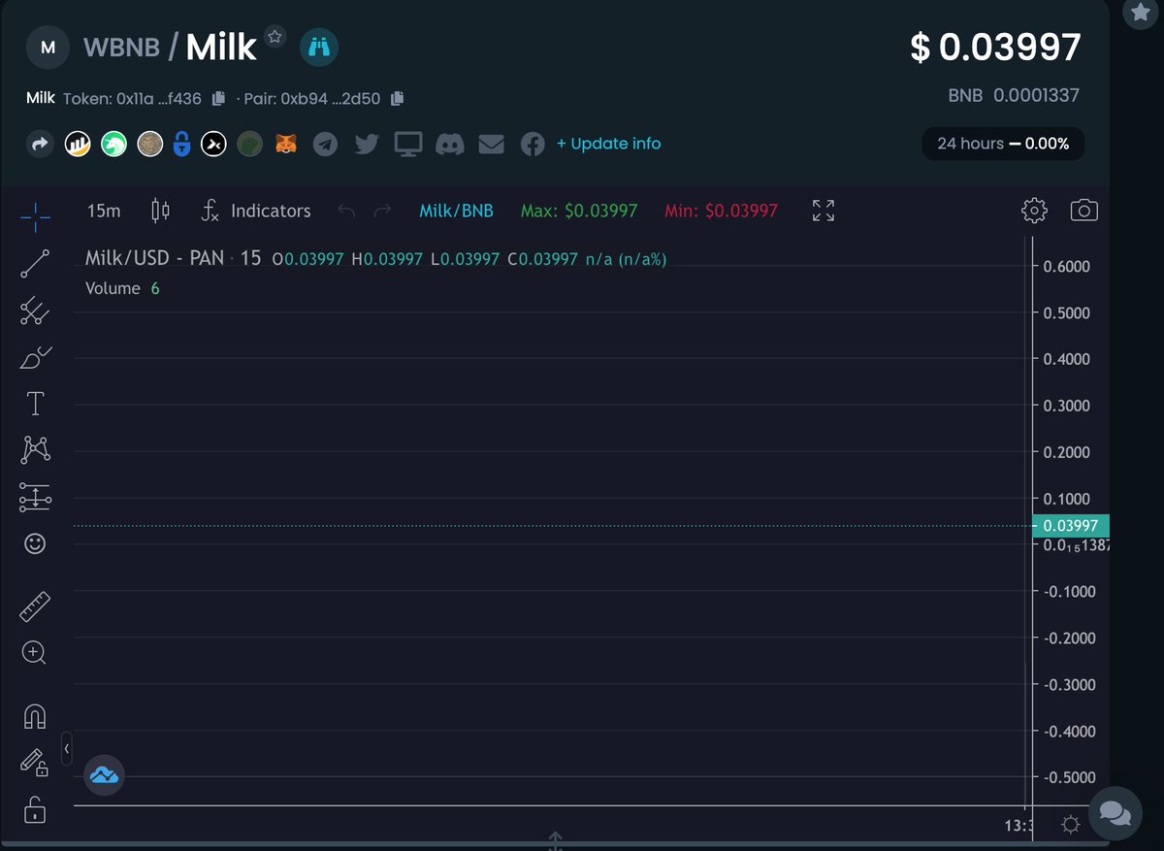Screen dimensions: 1164x851
Task: Open the Discord link icon
Action: (x=449, y=145)
